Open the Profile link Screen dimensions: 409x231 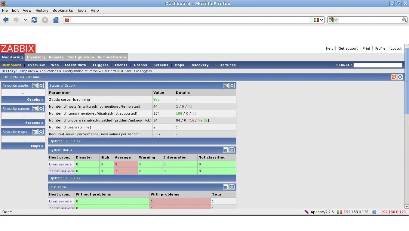click(380, 48)
